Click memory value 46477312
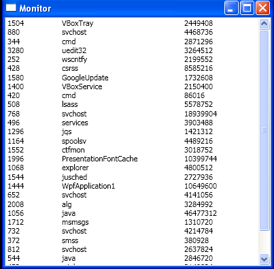This screenshot has height=269, width=274. (201, 213)
